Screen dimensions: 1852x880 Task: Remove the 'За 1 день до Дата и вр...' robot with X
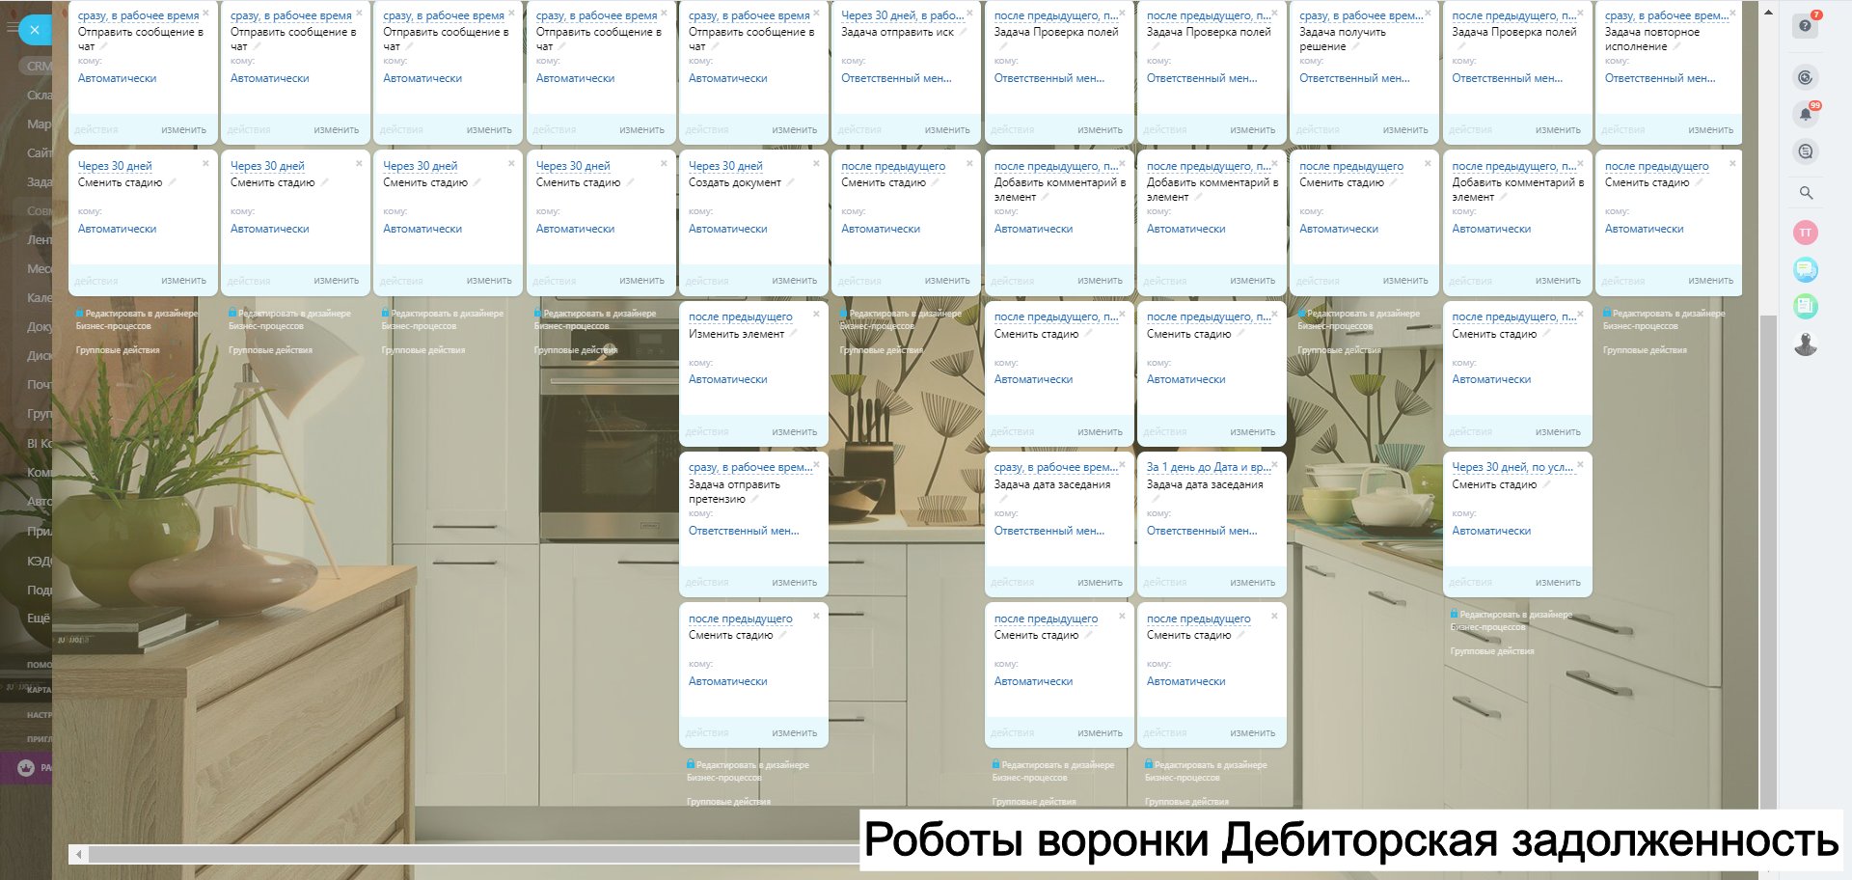coord(1274,464)
